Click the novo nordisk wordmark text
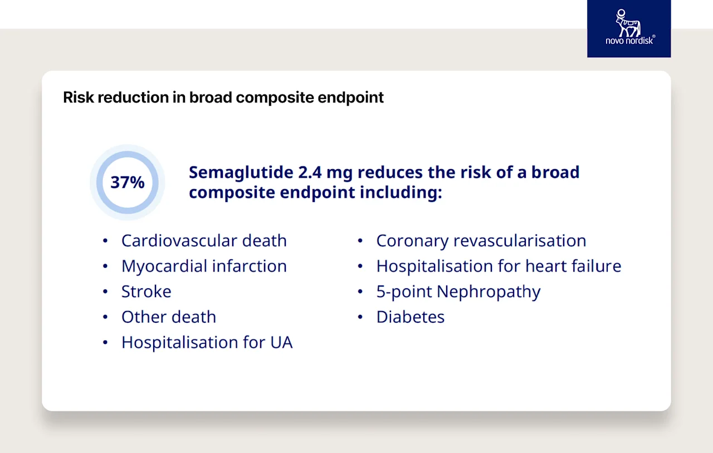 click(630, 41)
